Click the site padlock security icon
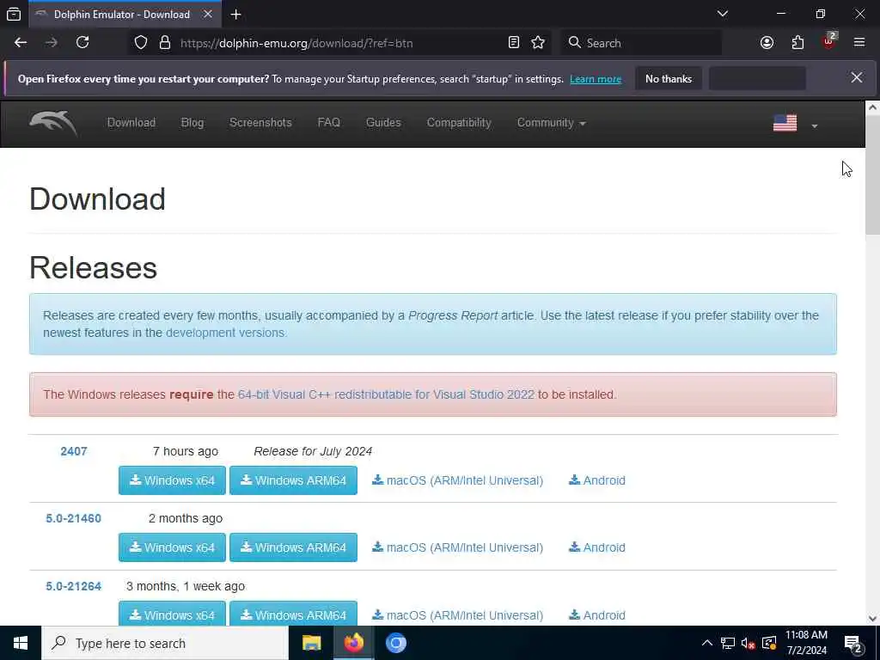 (165, 43)
